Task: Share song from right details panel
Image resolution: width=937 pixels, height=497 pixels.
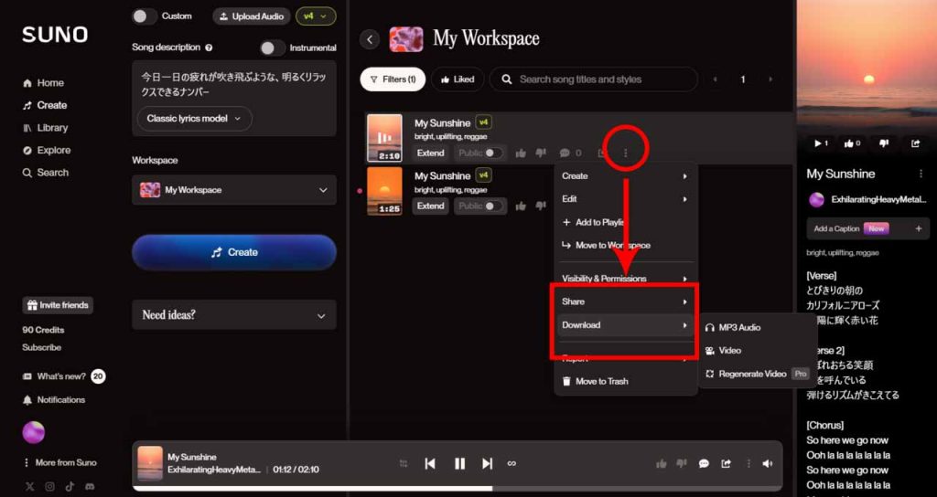Action: click(915, 143)
